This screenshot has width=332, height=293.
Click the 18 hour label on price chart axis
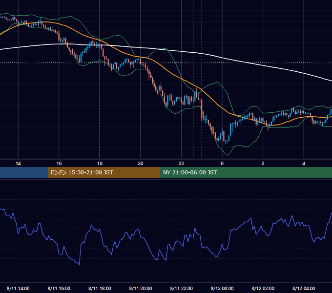point(100,164)
